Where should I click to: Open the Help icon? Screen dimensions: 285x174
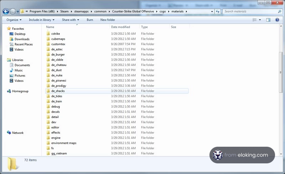pyautogui.click(x=277, y=20)
